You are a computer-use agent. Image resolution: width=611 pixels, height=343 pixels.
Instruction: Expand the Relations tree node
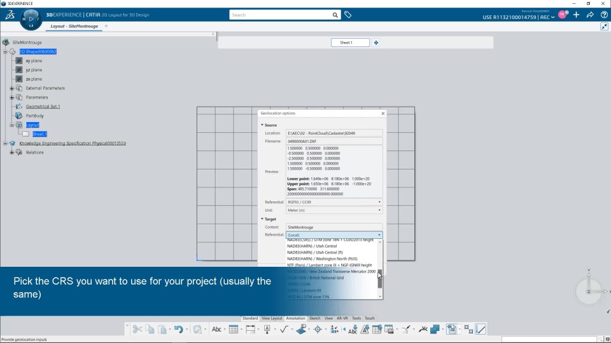pos(11,152)
